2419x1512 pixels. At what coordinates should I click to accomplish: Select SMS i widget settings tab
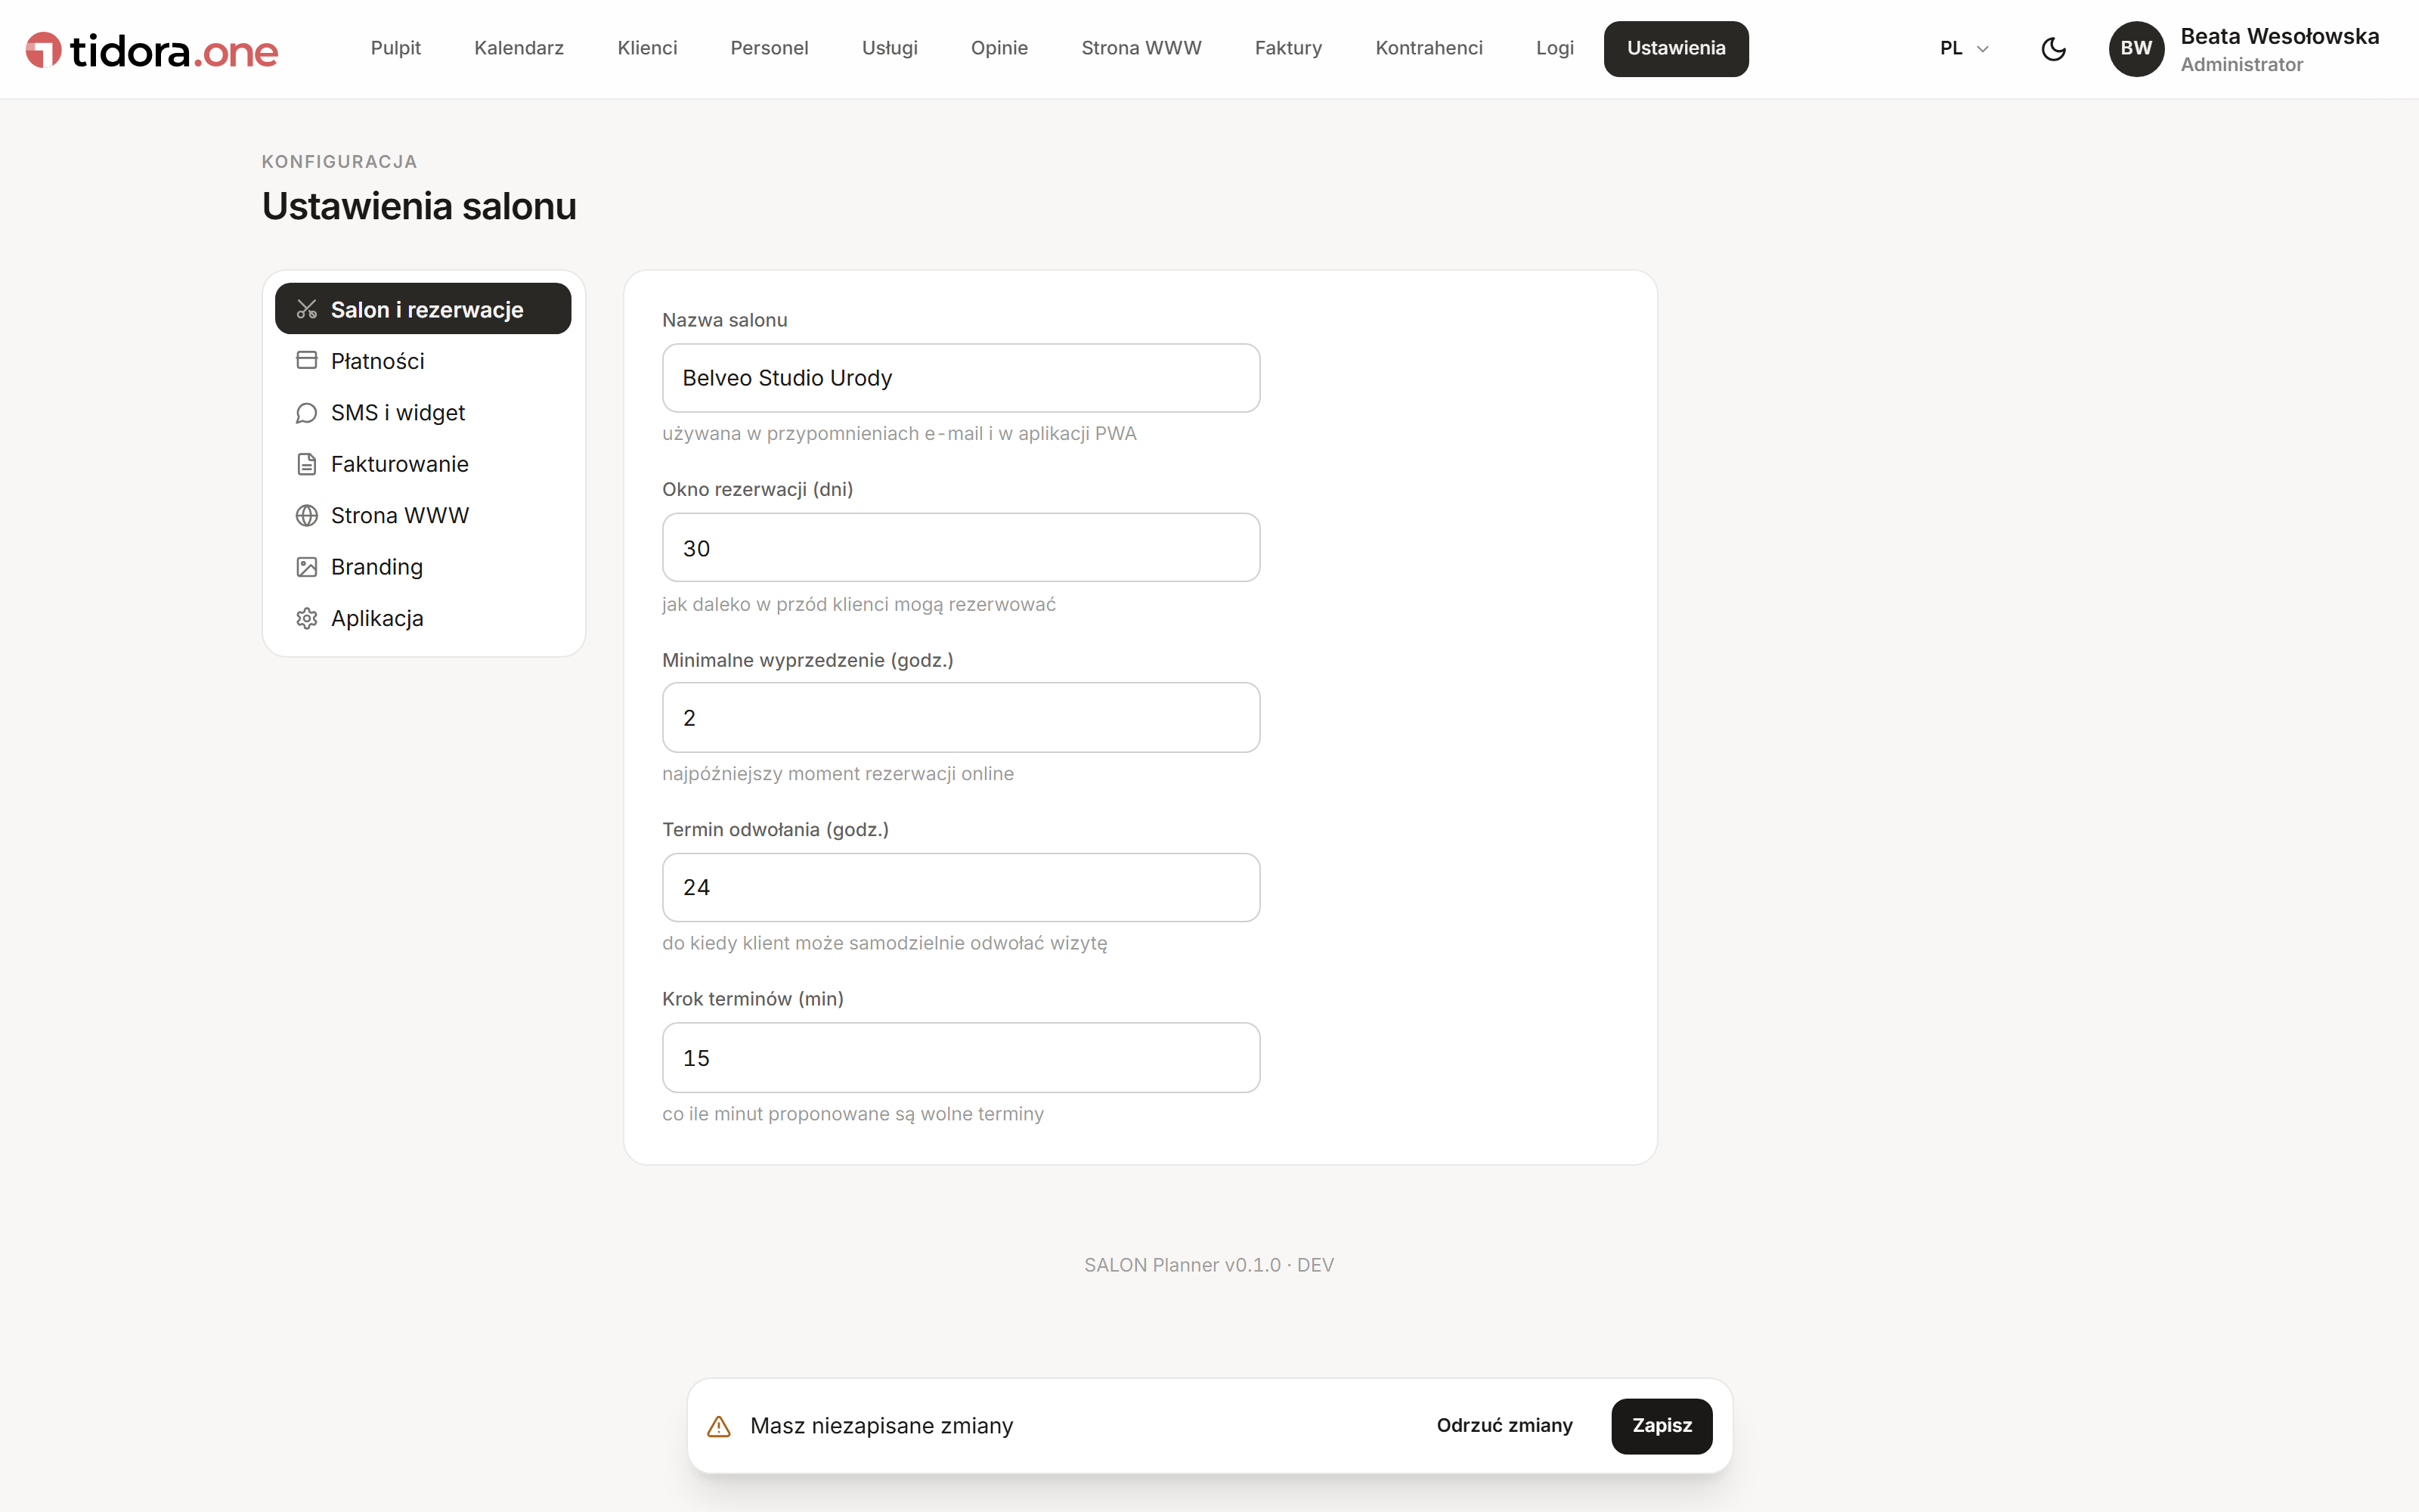tap(423, 412)
